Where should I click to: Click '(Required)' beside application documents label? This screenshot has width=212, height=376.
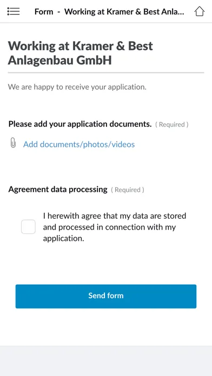click(x=171, y=124)
